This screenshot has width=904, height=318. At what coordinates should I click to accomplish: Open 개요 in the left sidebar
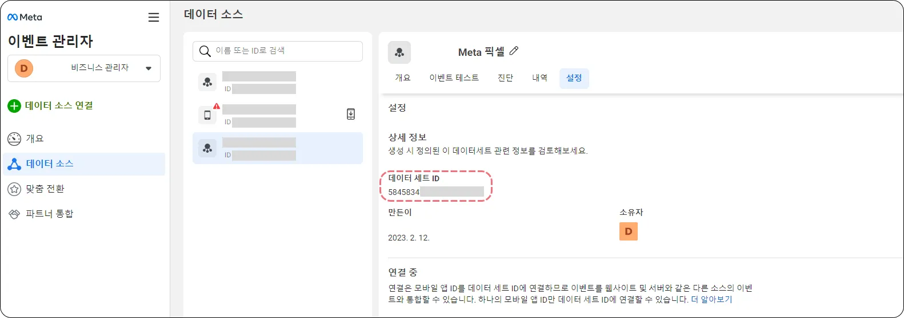pyautogui.click(x=84, y=138)
